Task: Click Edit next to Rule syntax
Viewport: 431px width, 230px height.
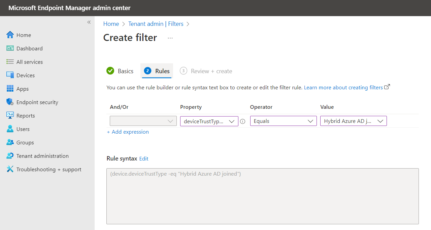Action: (144, 158)
